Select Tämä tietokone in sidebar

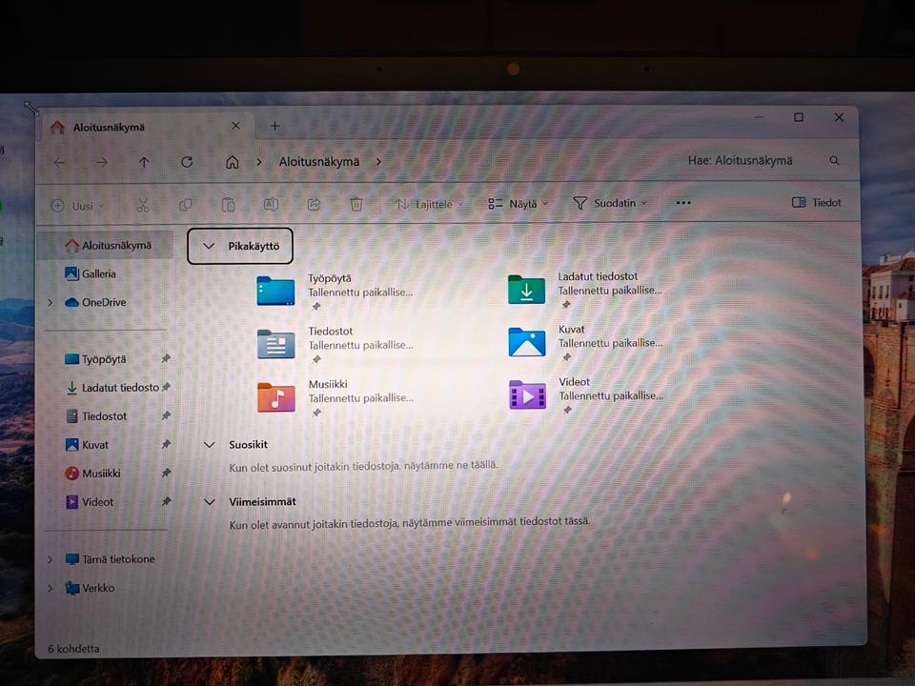point(110,559)
